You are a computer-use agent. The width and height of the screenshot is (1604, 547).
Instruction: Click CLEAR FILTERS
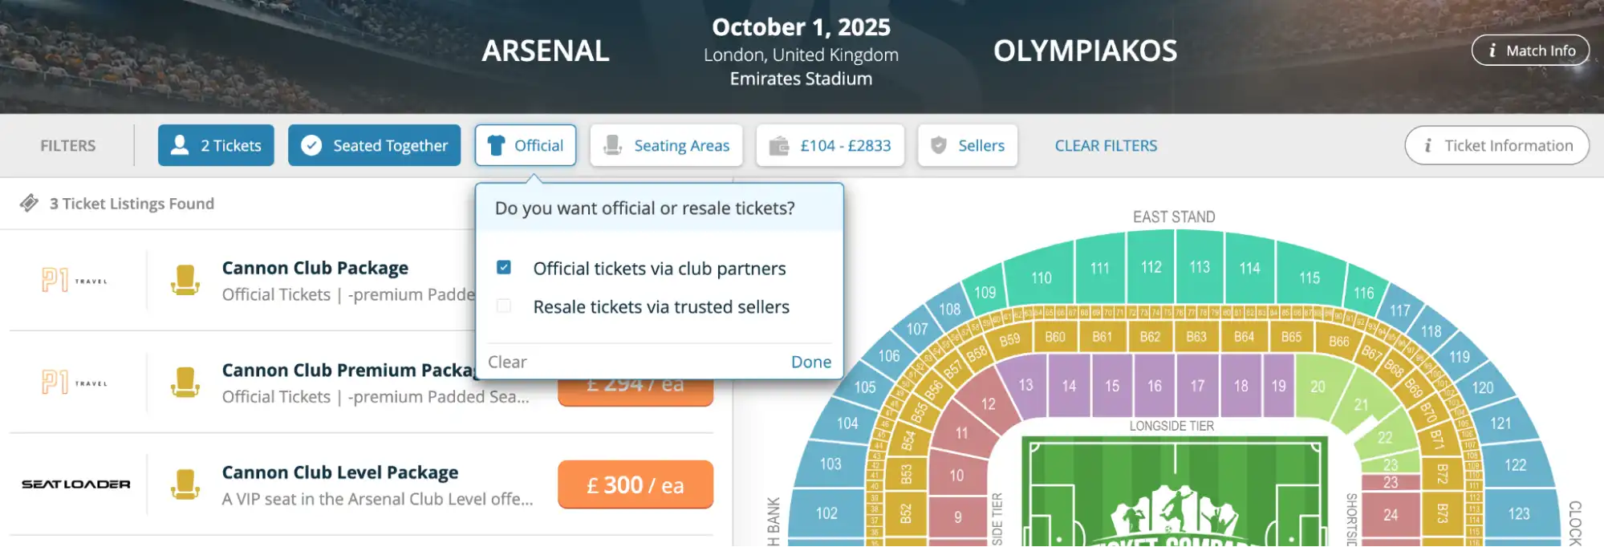[1106, 145]
